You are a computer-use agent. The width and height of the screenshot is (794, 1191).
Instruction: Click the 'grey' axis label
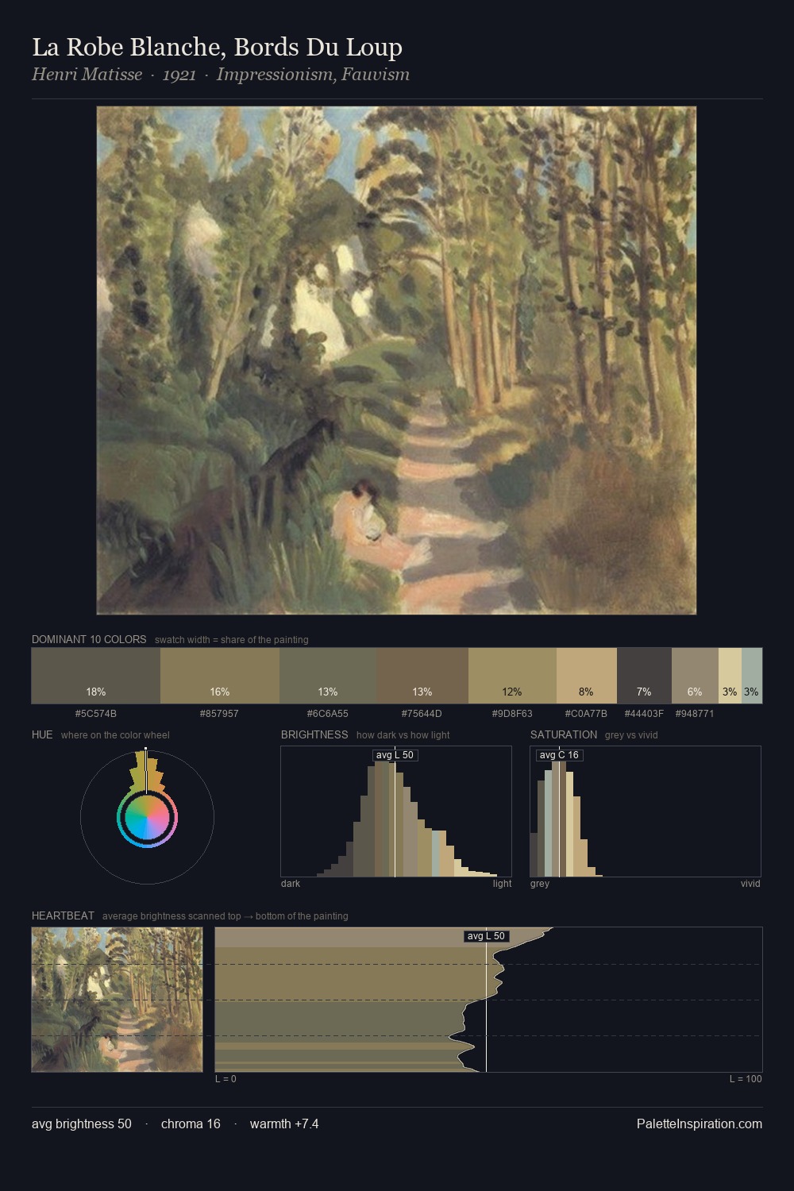[540, 884]
